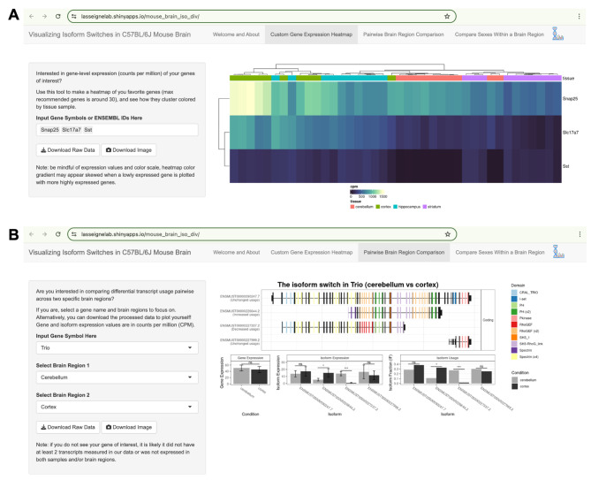Viewport: 591px width, 480px height.
Task: Click empty area of gene symbols input field
Action: 147,130
